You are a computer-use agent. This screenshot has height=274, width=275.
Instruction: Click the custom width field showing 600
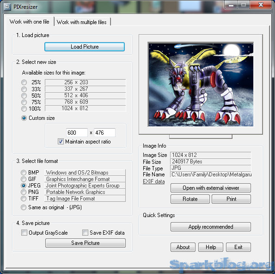point(77,133)
